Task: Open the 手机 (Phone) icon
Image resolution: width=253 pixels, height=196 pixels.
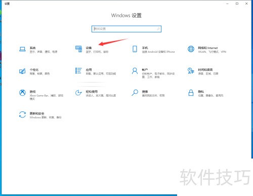Action: click(135, 49)
